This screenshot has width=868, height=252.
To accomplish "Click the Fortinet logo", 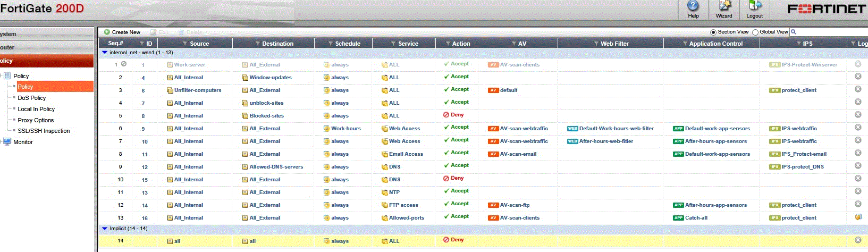I will [827, 9].
